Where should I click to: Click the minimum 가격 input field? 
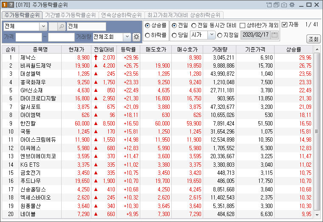coord(29,37)
